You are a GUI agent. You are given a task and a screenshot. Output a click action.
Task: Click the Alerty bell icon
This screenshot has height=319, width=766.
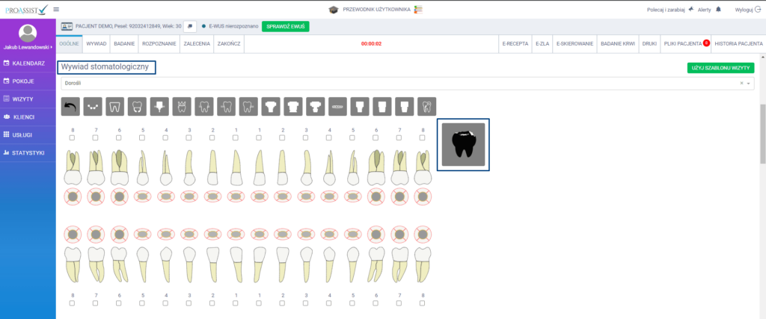(719, 9)
